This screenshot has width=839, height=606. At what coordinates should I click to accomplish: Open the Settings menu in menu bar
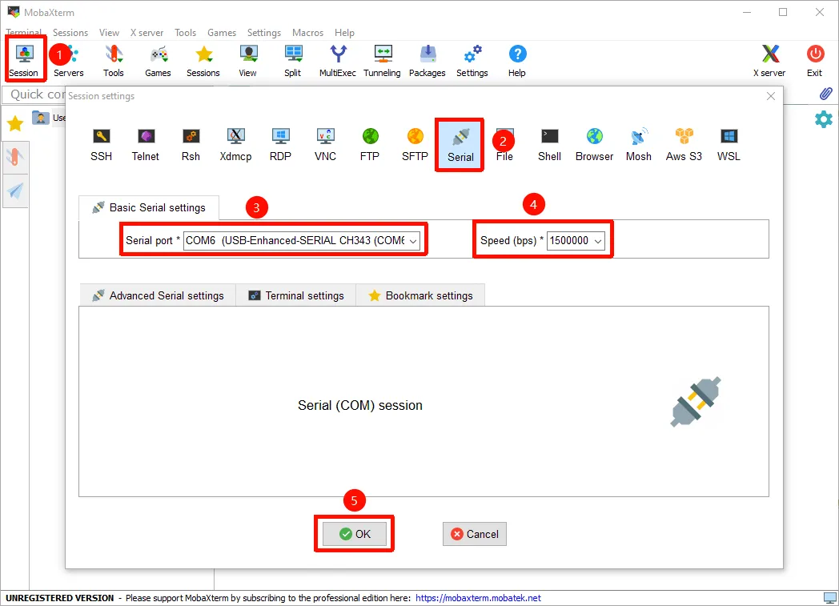[x=264, y=33]
